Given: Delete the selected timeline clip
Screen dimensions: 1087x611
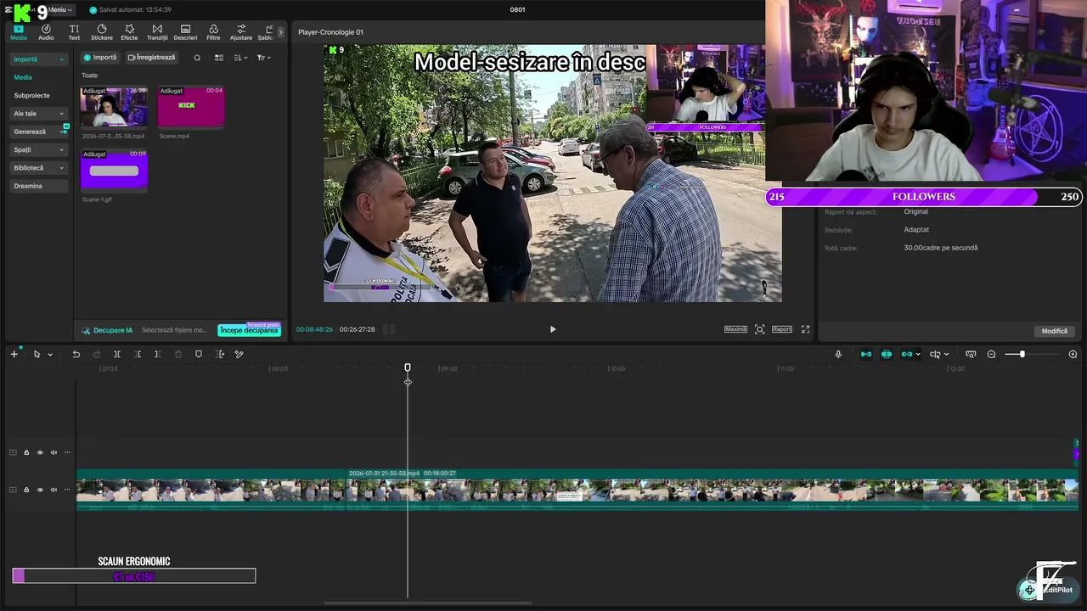Looking at the screenshot, I should click(178, 354).
